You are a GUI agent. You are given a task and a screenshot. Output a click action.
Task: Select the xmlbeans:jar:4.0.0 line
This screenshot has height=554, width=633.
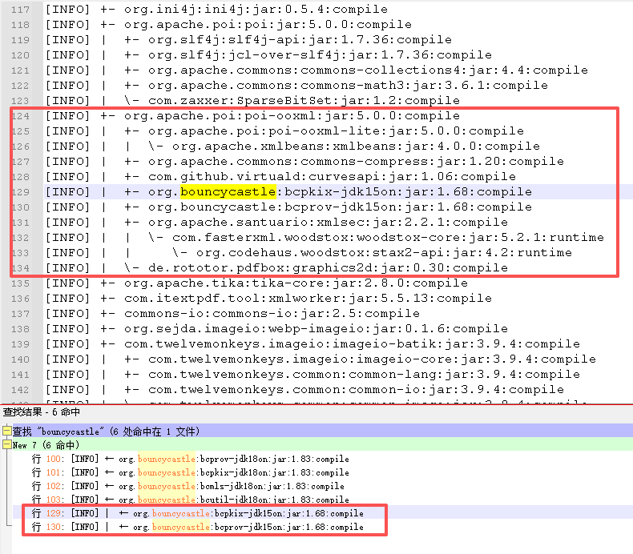(x=292, y=146)
